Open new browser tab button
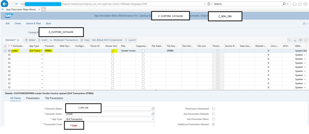309x134 pixels. click(43, 9)
